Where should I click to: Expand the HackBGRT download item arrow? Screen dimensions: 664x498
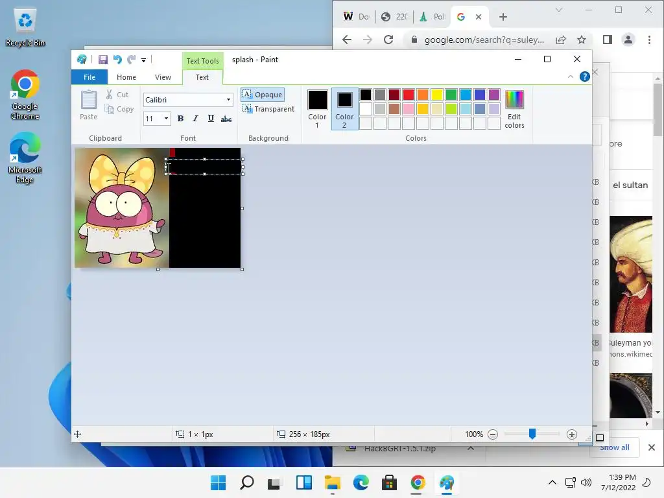point(471,448)
